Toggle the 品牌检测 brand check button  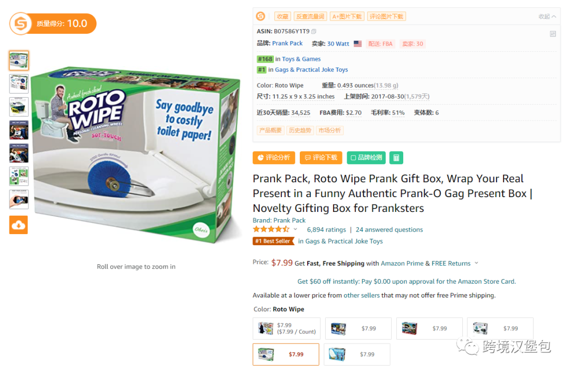click(x=366, y=157)
